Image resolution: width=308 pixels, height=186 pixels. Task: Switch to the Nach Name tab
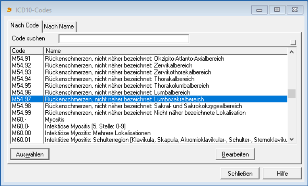click(59, 26)
